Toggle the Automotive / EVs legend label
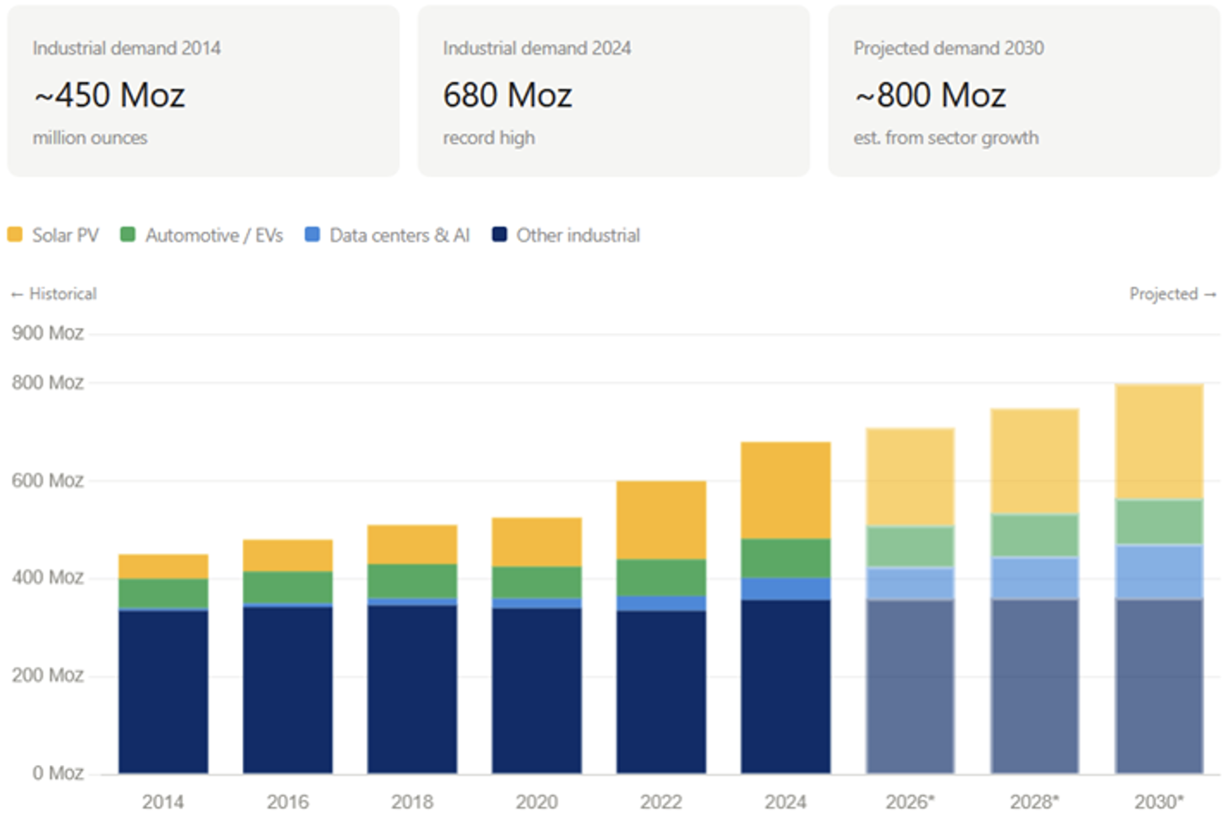1224x817 pixels. click(214, 235)
